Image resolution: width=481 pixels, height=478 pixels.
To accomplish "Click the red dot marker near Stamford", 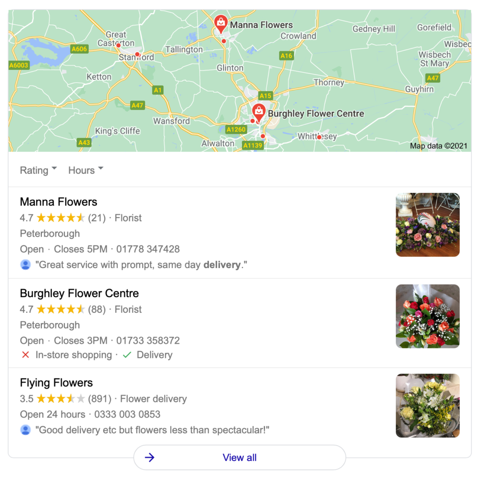I will [x=137, y=54].
